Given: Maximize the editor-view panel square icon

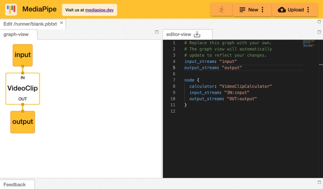Looking at the screenshot, I should coord(319,32).
